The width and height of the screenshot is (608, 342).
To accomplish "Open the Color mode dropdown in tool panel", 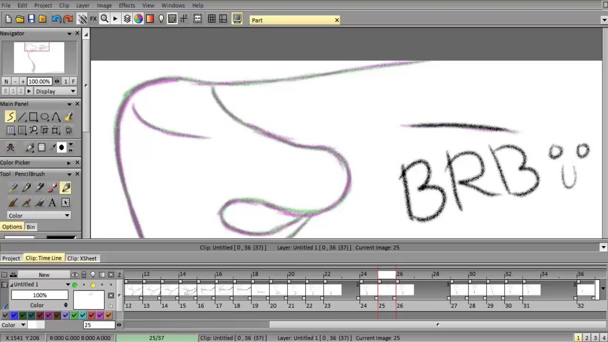I will 38,215.
